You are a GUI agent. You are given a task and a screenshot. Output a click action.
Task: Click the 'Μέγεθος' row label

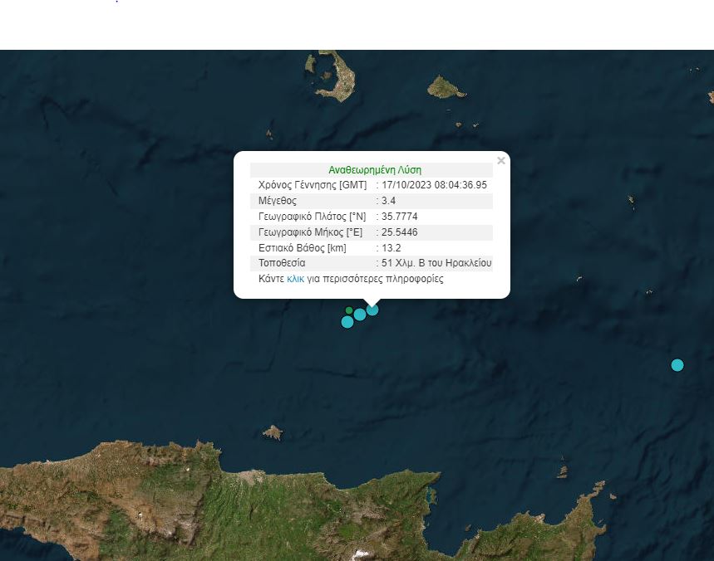point(278,201)
